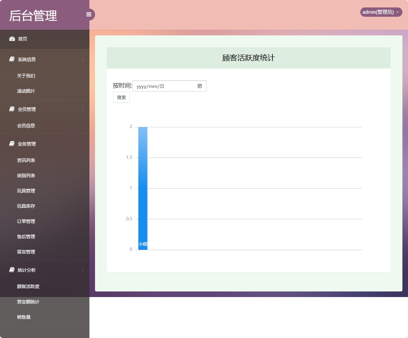This screenshot has width=408, height=338.
Task: Collapse the 业务管理 section chevron
Action: click(x=83, y=144)
